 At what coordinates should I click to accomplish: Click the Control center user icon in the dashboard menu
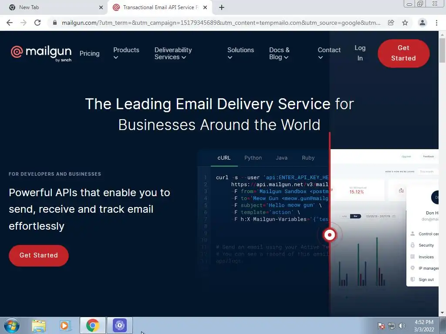coord(412,234)
